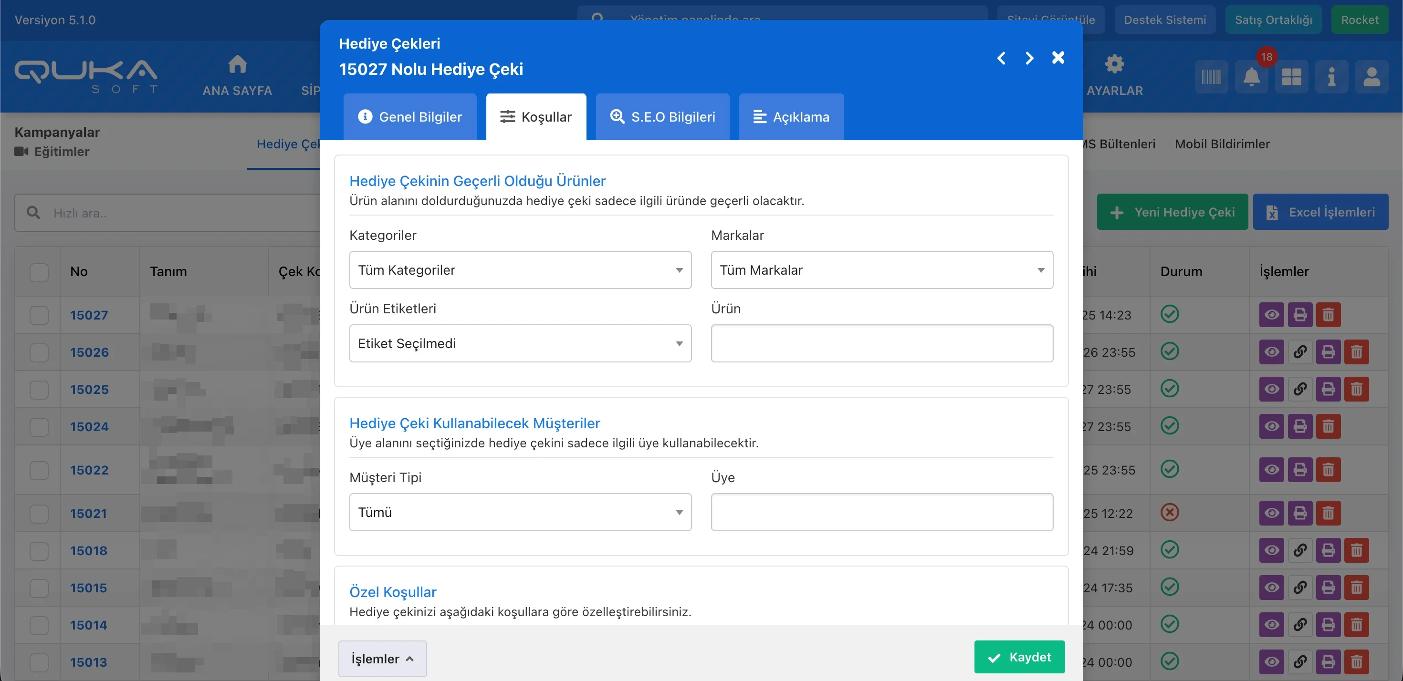The image size is (1403, 681).
Task: Switch to the Genel Bilgiler tab
Action: [409, 117]
